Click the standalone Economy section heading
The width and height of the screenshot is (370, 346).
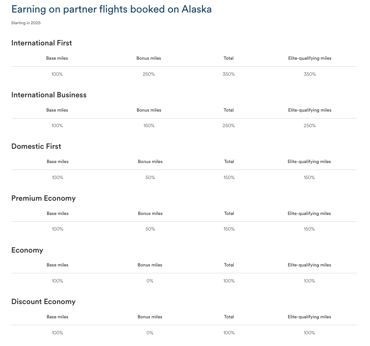(27, 250)
